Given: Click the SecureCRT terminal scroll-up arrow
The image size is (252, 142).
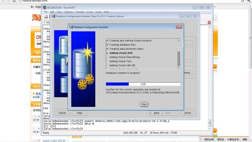Looking at the screenshot, I should (x=209, y=27).
